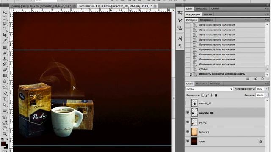Open the Коррекция panel options menu

point(267,14)
